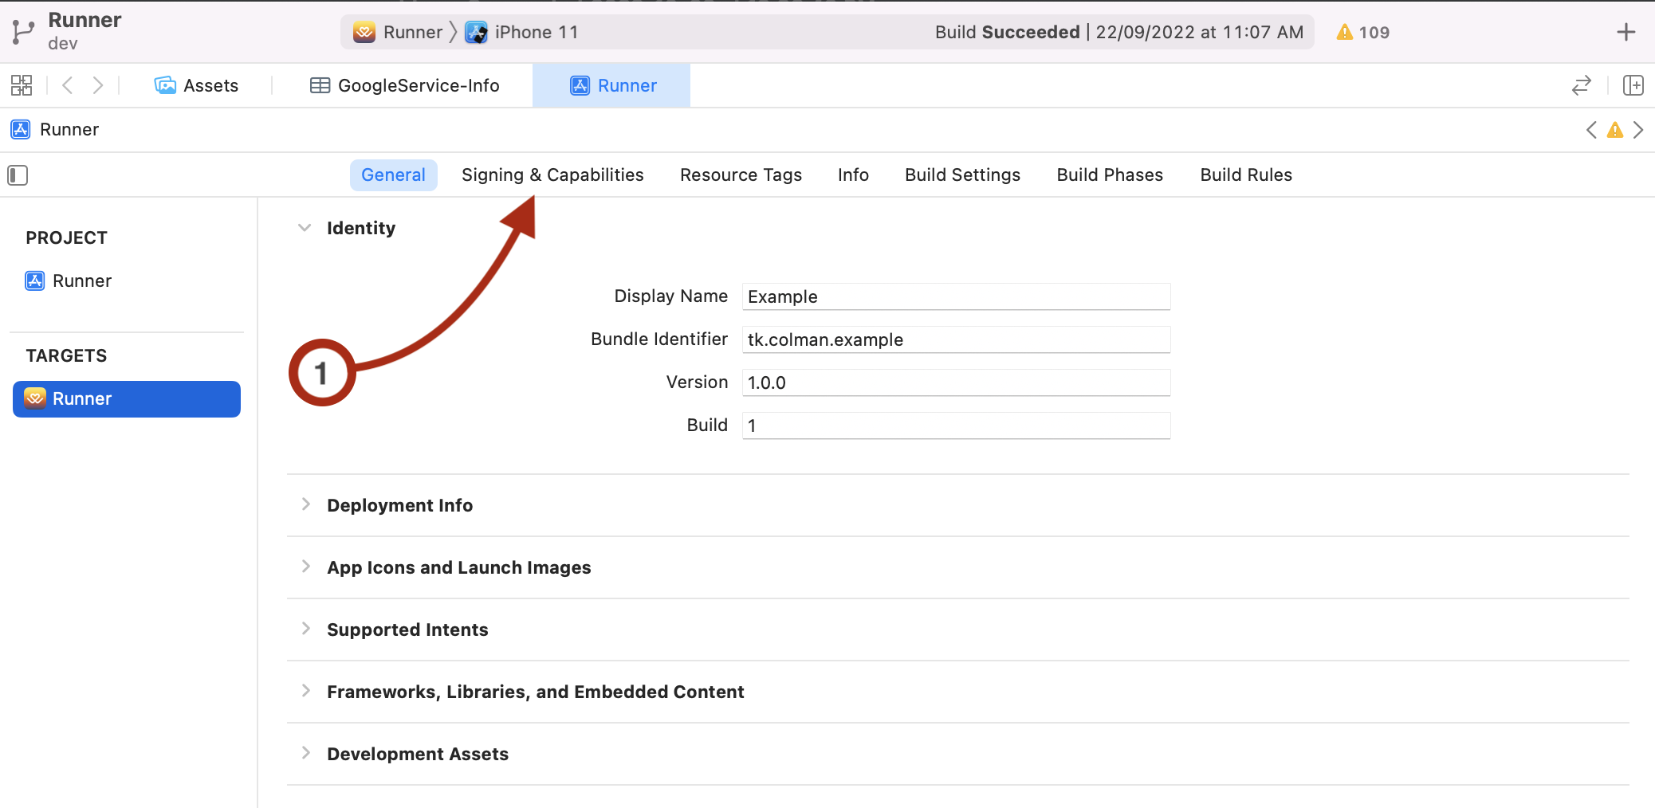Open Signing & Capabilities tab
1655x808 pixels.
pyautogui.click(x=552, y=175)
